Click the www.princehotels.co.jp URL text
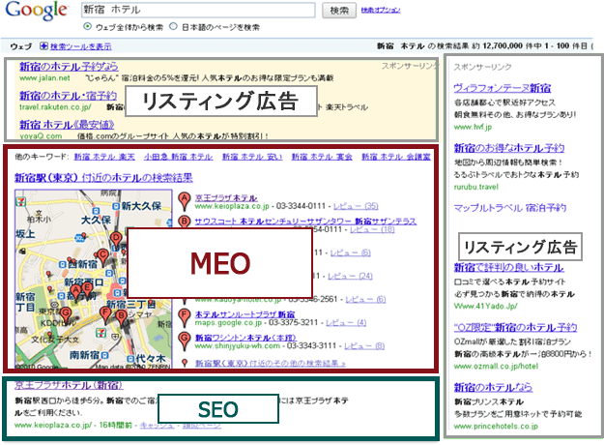 (496, 426)
